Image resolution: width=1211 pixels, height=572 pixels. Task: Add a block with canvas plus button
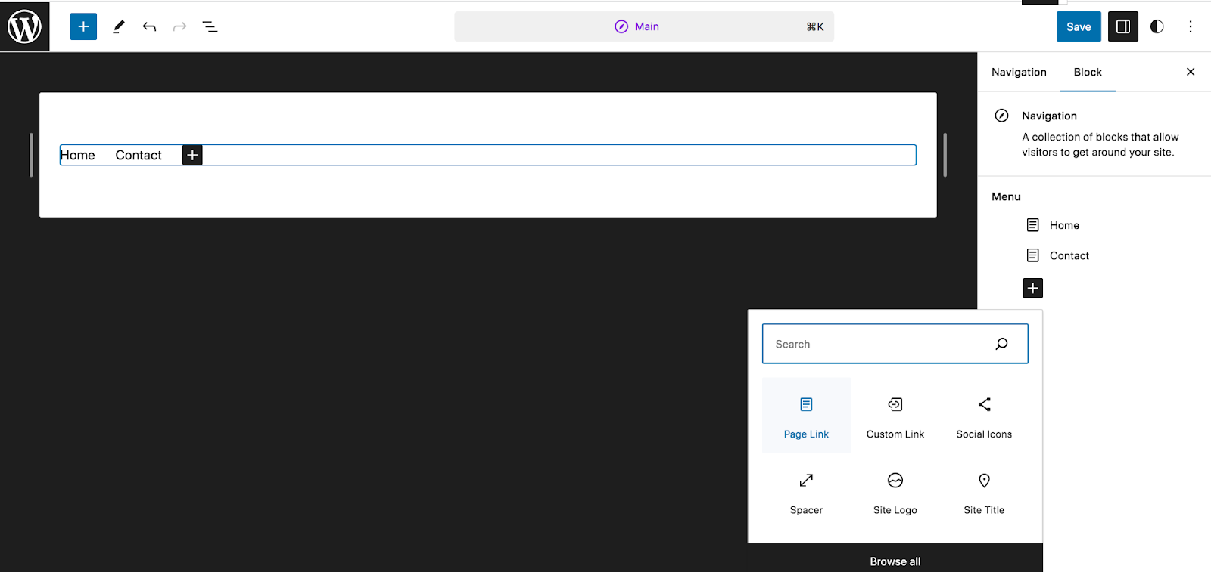pyautogui.click(x=192, y=155)
